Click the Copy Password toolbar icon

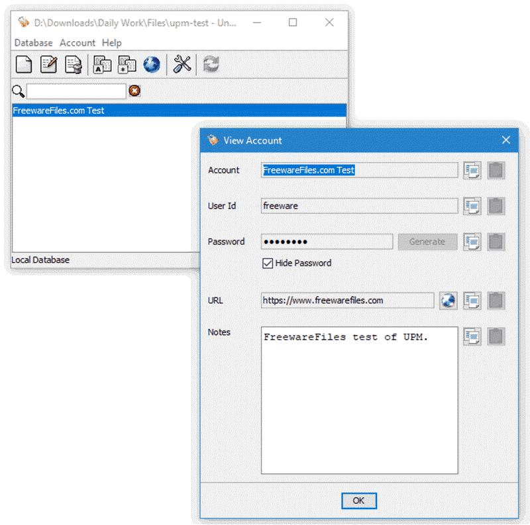point(127,64)
